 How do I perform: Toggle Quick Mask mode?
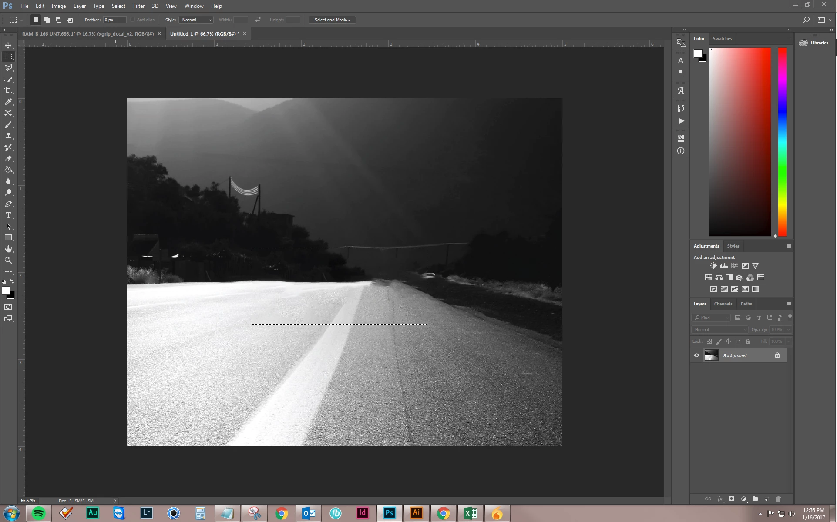point(8,307)
